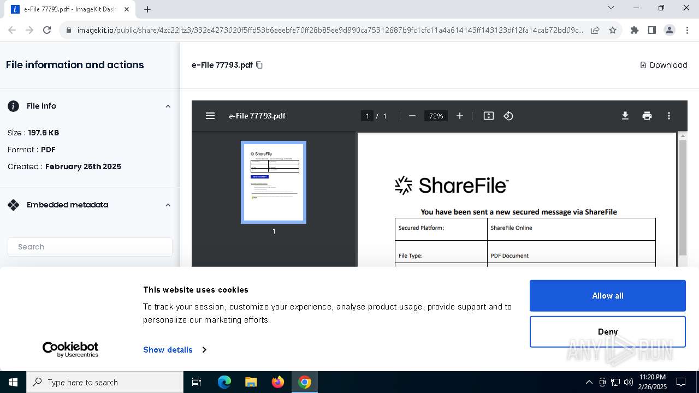The image size is (699, 393).
Task: Click the 72% zoom level field
Action: 436,116
